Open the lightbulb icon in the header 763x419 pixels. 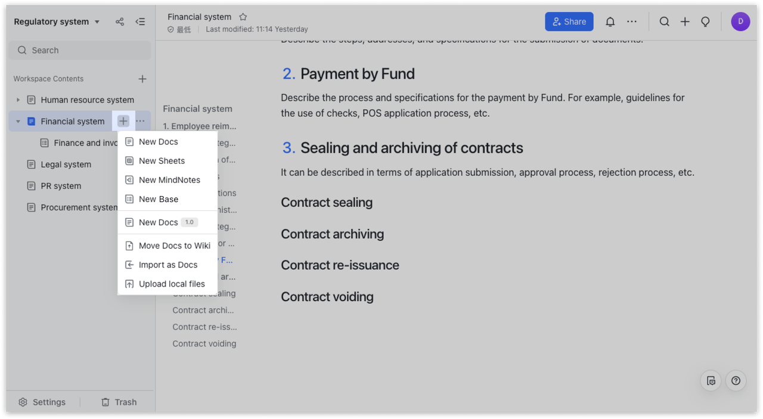pyautogui.click(x=705, y=21)
